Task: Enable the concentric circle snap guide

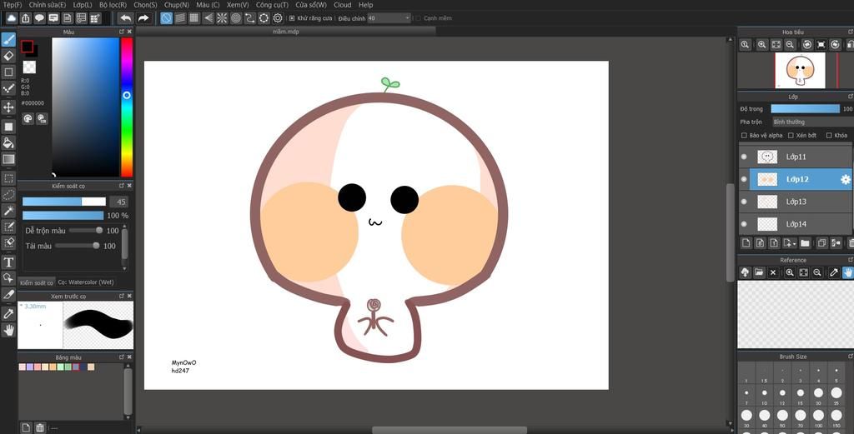Action: point(236,18)
